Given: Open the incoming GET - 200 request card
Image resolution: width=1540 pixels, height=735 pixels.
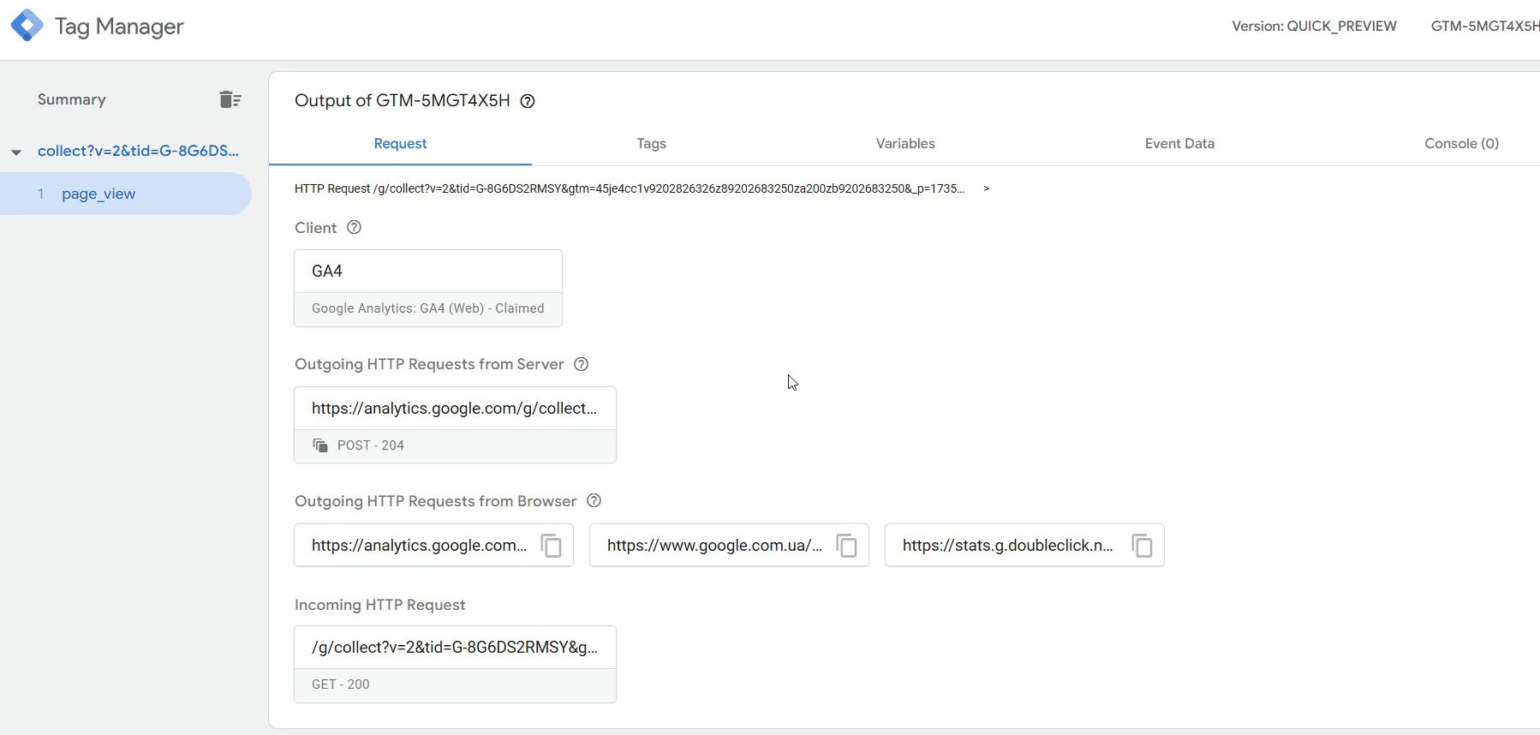Looking at the screenshot, I should pos(454,664).
